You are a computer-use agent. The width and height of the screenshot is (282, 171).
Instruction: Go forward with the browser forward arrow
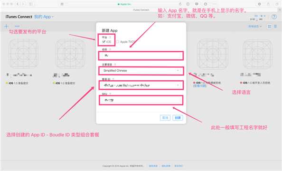coord(23,4)
